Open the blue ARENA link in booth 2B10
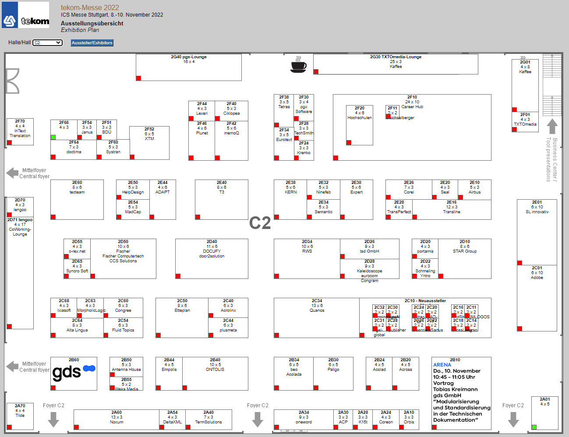Viewport: 569px width, 437px height. [442, 365]
